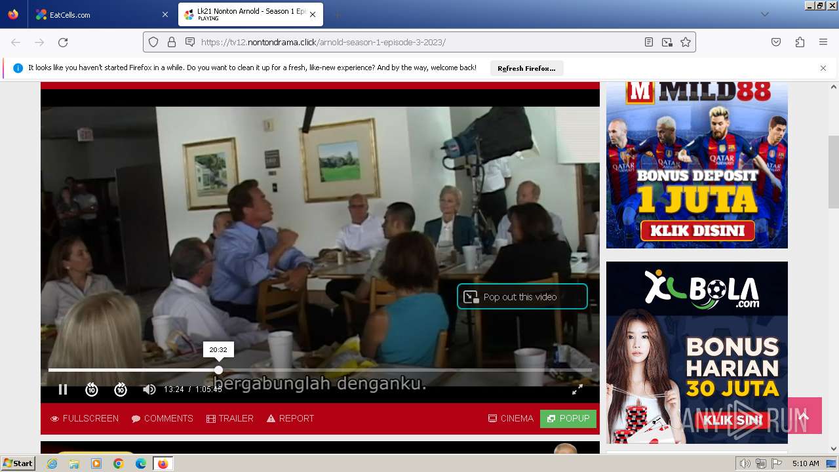View site security padlock info
This screenshot has height=472, width=839.
point(172,42)
